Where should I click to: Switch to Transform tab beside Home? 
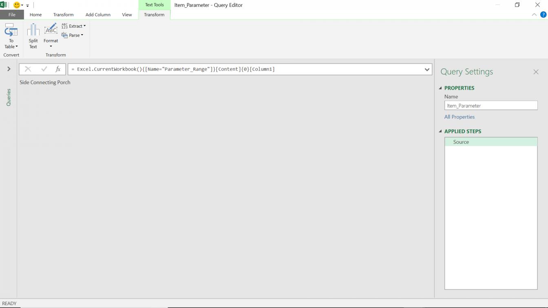pyautogui.click(x=63, y=15)
